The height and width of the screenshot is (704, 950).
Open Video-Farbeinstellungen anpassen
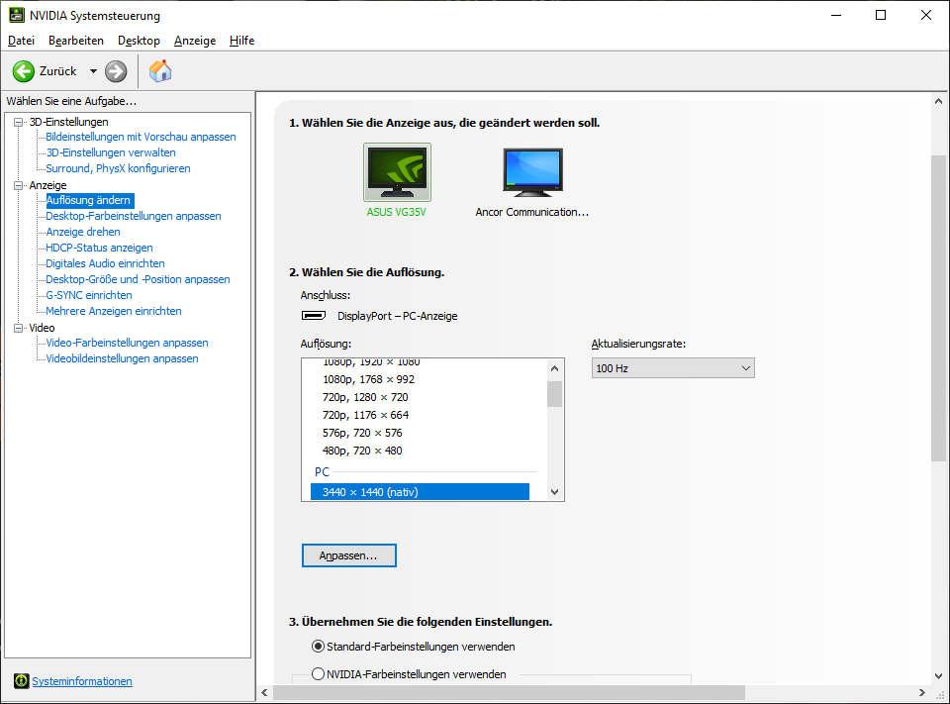tap(128, 343)
